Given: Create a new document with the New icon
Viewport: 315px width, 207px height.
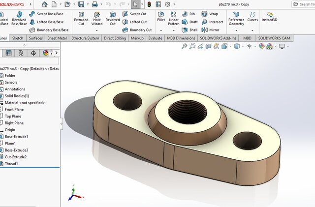Looking at the screenshot, I should 54,4.
